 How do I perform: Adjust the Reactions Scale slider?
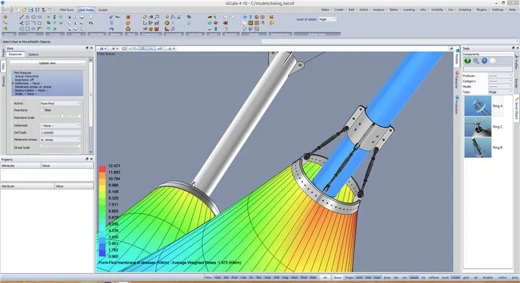point(60,117)
